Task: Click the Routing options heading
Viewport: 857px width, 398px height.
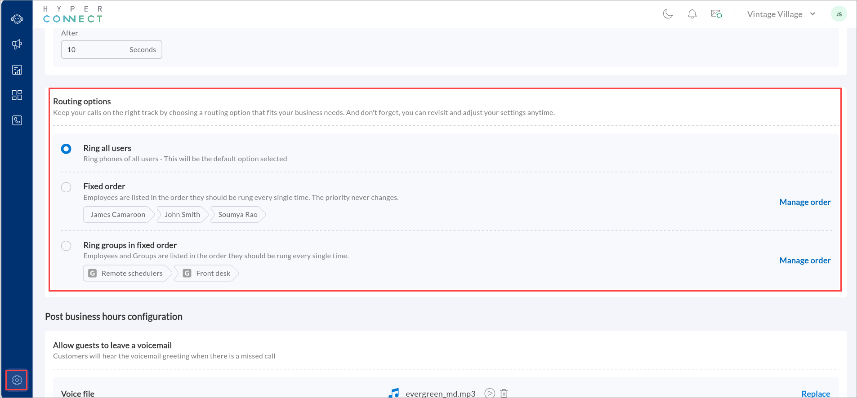Action: click(x=82, y=102)
